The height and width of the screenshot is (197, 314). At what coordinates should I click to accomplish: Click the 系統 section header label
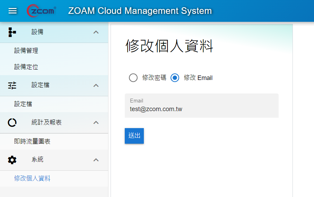tap(37, 159)
